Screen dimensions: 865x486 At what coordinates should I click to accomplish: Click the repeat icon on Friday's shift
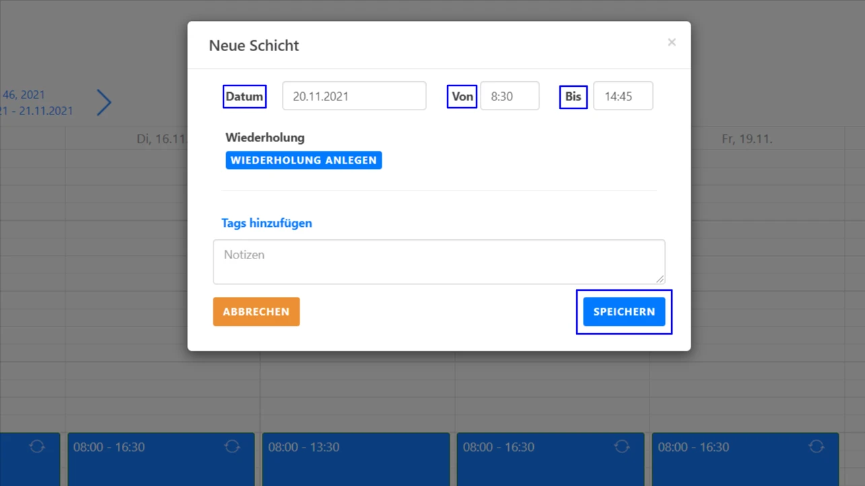click(x=817, y=446)
